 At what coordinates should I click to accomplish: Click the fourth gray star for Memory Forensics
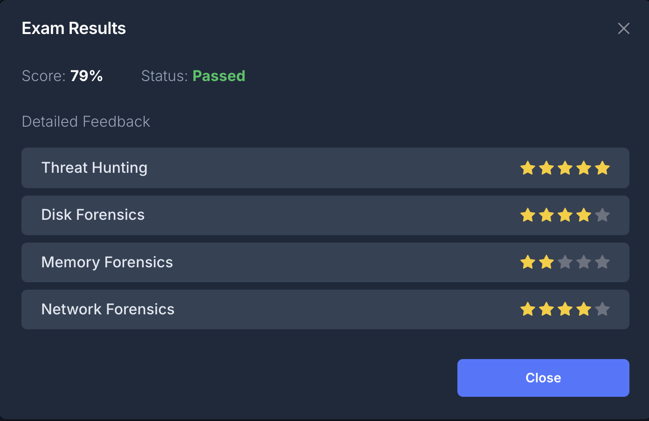click(x=584, y=262)
